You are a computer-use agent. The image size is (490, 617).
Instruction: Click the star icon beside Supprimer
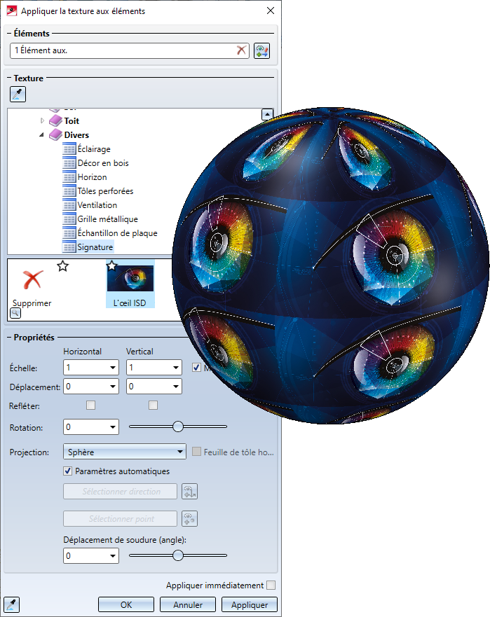point(62,266)
